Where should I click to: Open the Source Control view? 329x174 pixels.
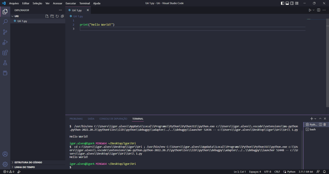tap(5, 32)
